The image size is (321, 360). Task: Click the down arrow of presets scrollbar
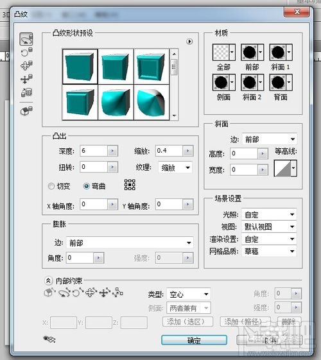174,116
